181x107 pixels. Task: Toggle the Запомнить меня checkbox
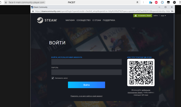click(x=53, y=78)
